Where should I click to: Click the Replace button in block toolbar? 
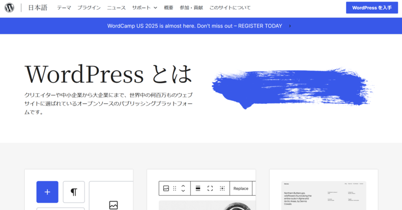241,189
